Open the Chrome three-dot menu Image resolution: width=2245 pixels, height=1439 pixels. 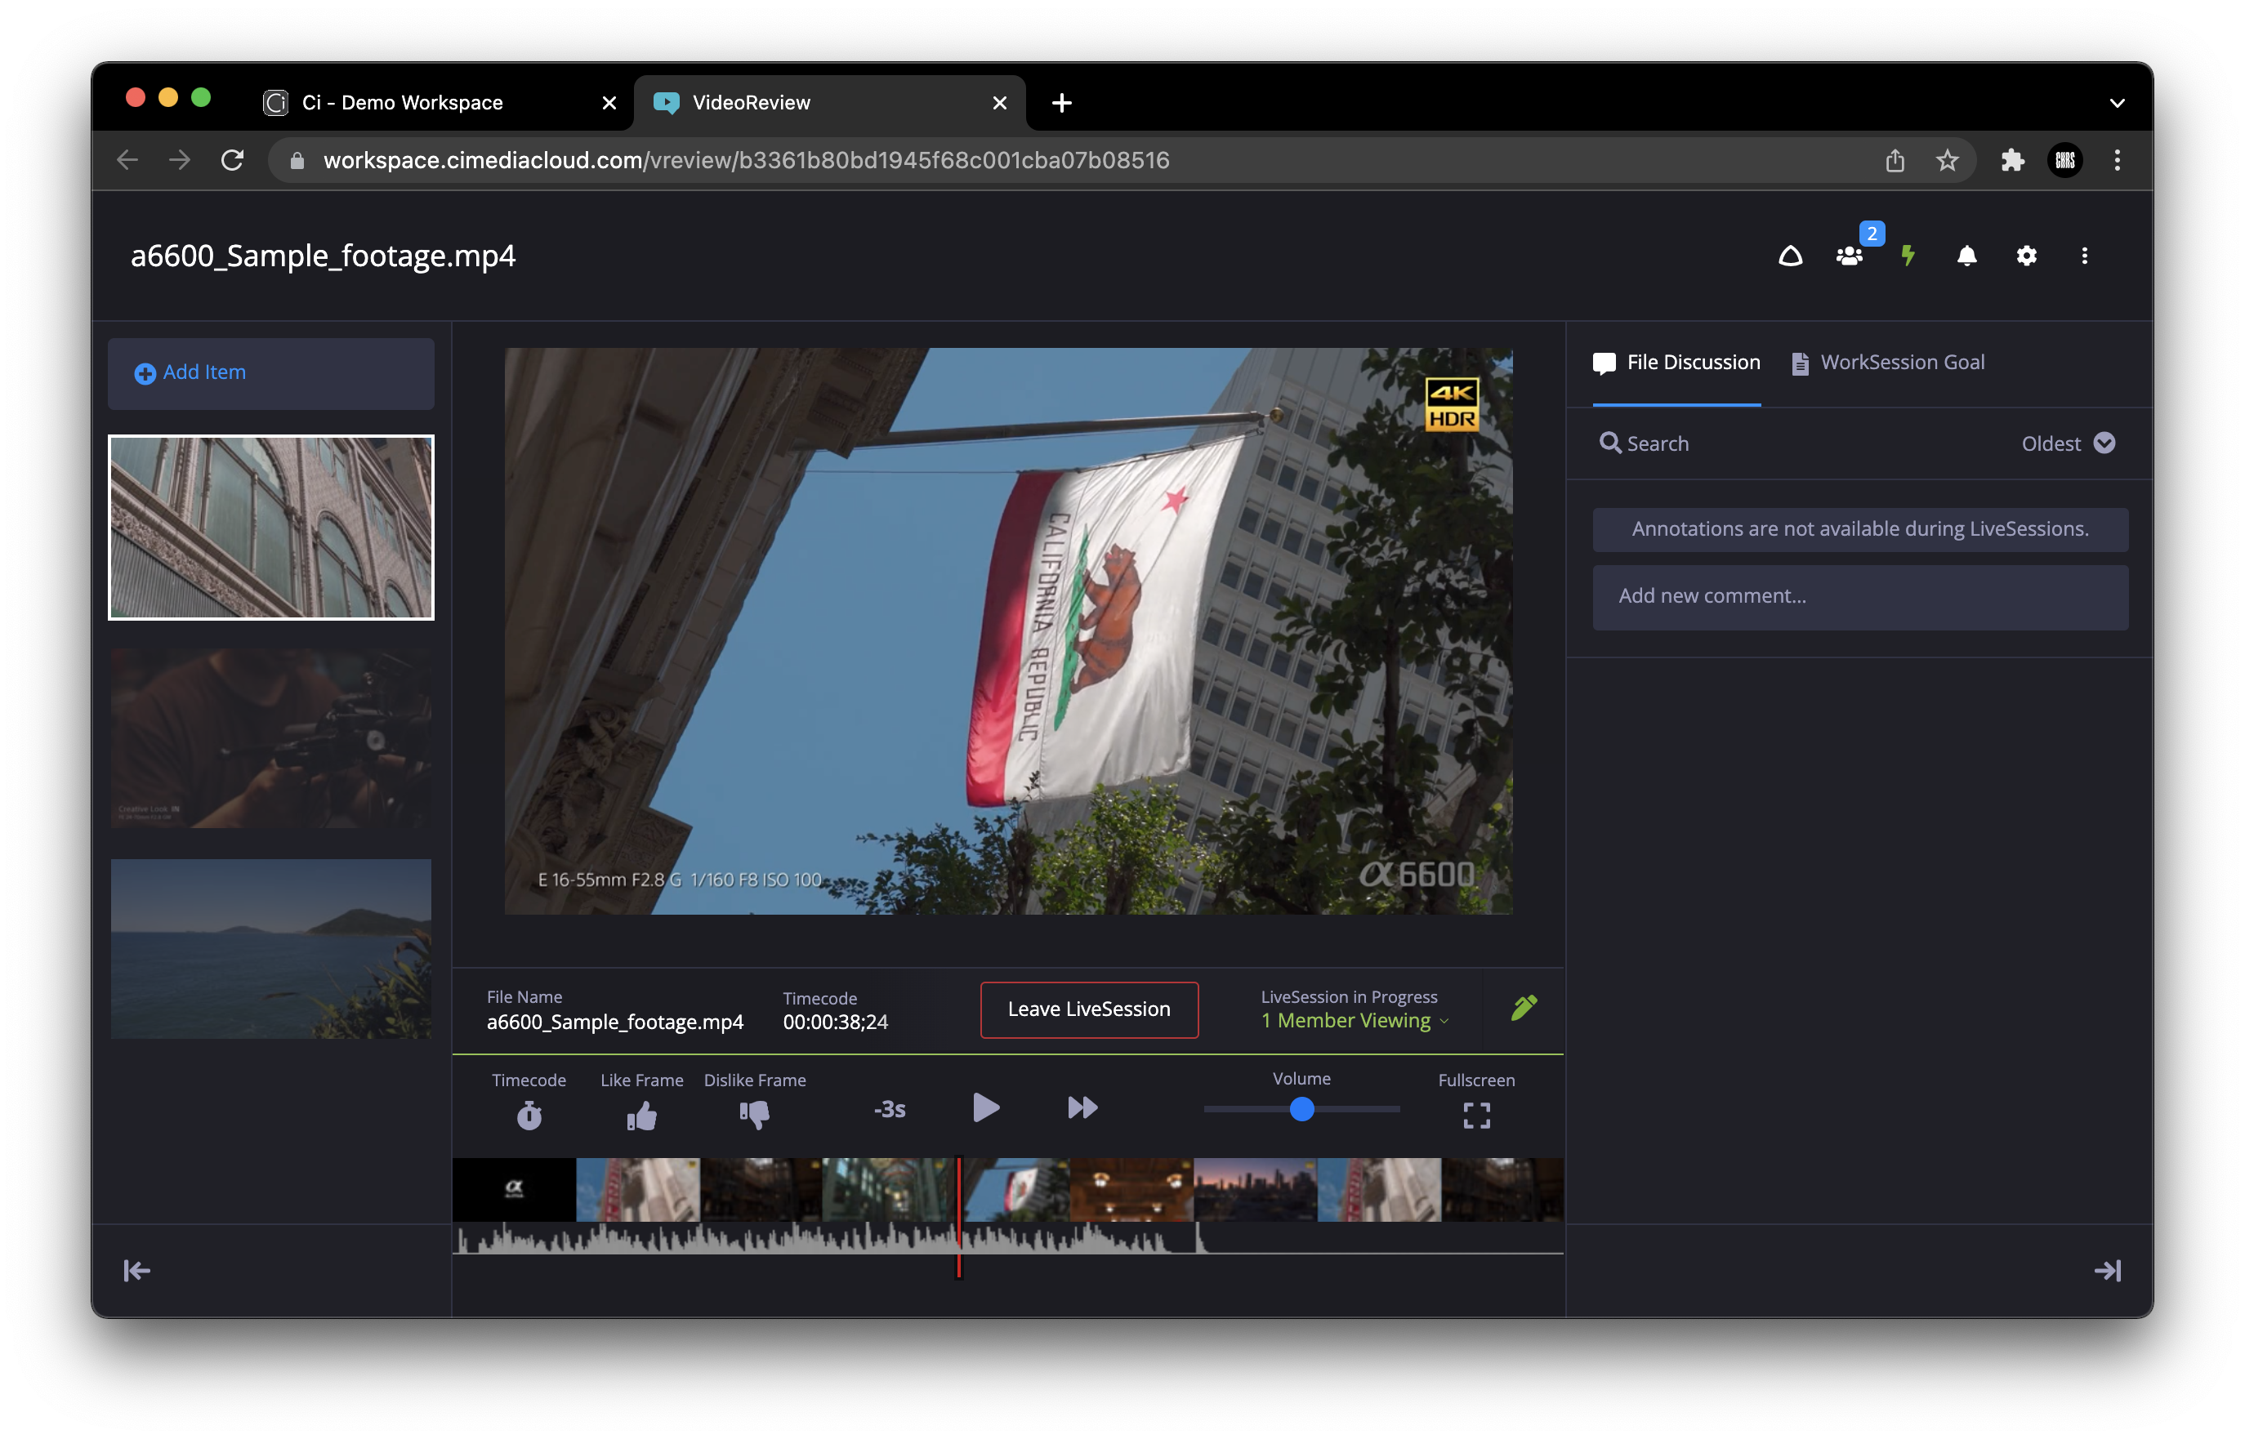pos(2117,160)
